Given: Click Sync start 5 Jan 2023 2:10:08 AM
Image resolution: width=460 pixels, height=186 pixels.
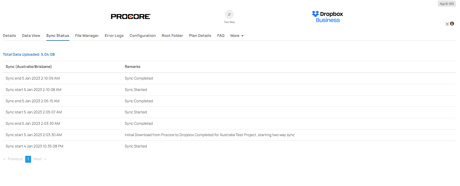Looking at the screenshot, I should [34, 90].
